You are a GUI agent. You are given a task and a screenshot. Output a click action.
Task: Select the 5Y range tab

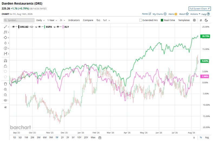pos(73,137)
